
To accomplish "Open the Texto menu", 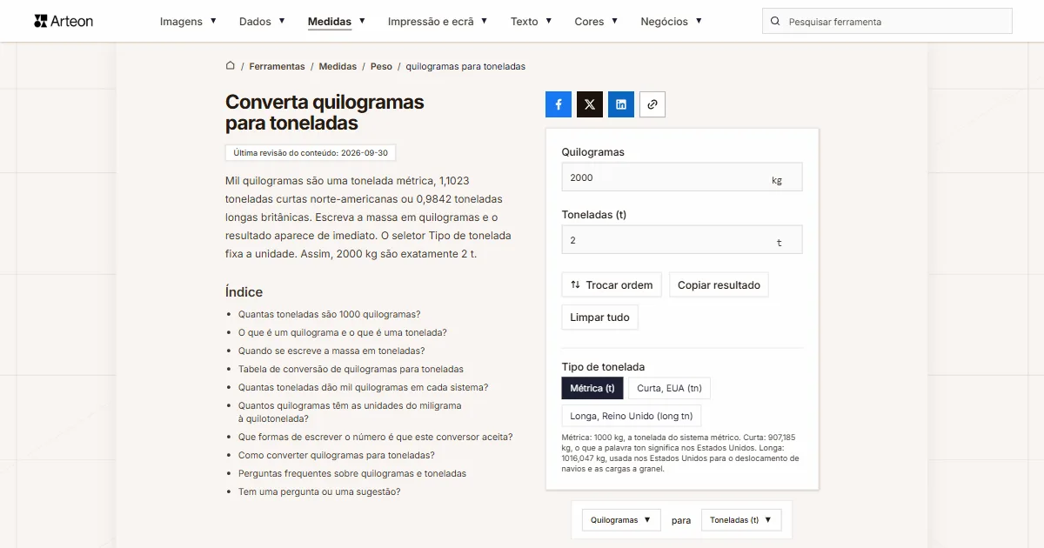I will coord(532,22).
